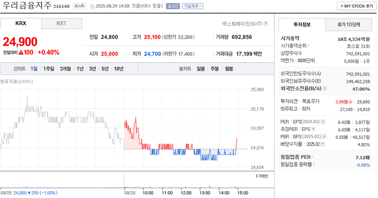Click the 코스피 market badge
Image resolution: width=378 pixels, height=198 pixels.
(79, 6)
